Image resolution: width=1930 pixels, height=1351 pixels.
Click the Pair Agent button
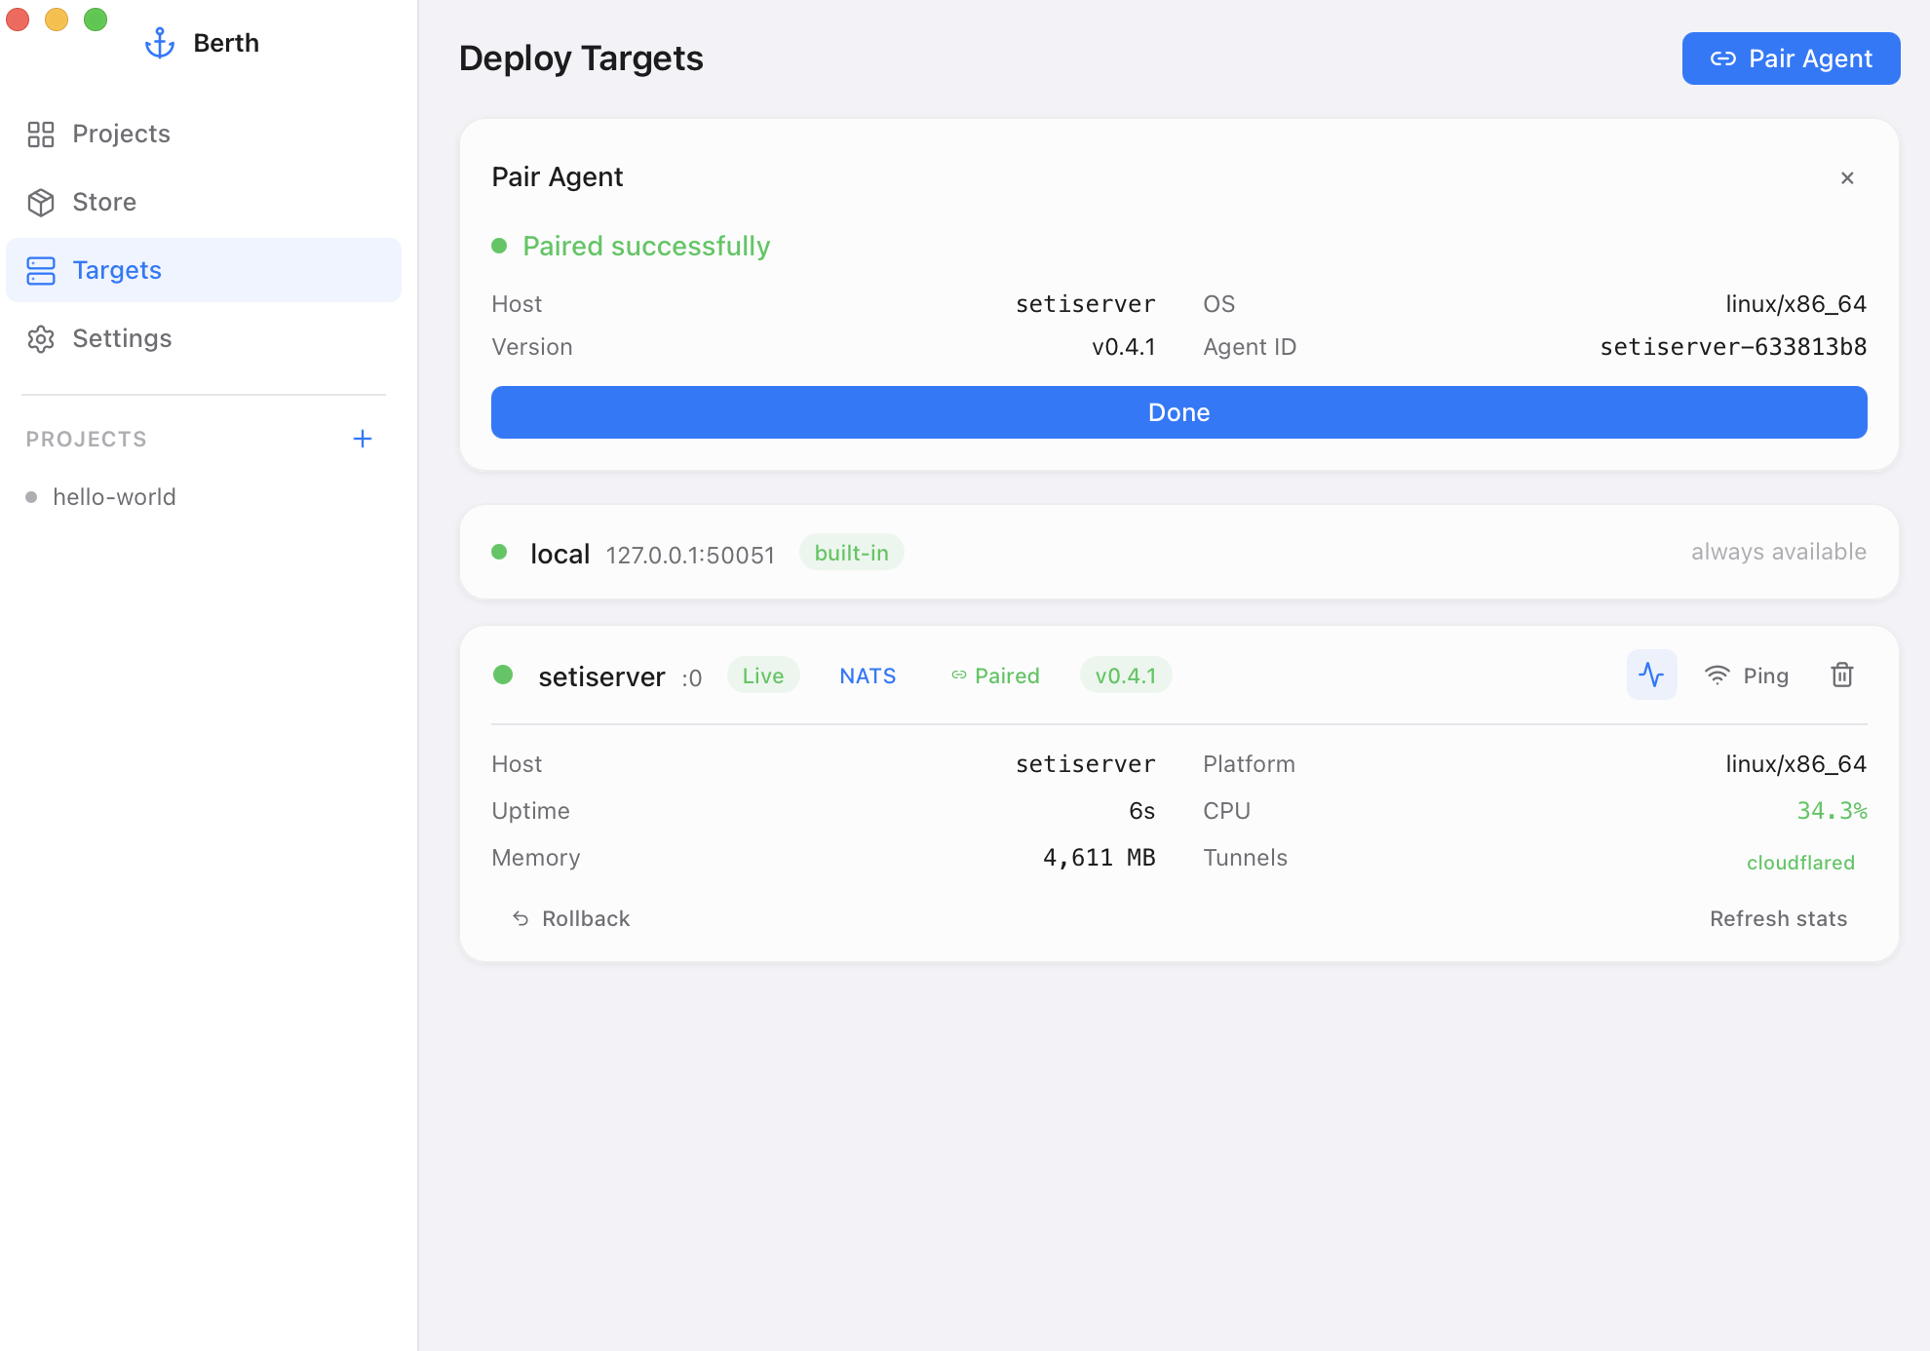(1791, 58)
